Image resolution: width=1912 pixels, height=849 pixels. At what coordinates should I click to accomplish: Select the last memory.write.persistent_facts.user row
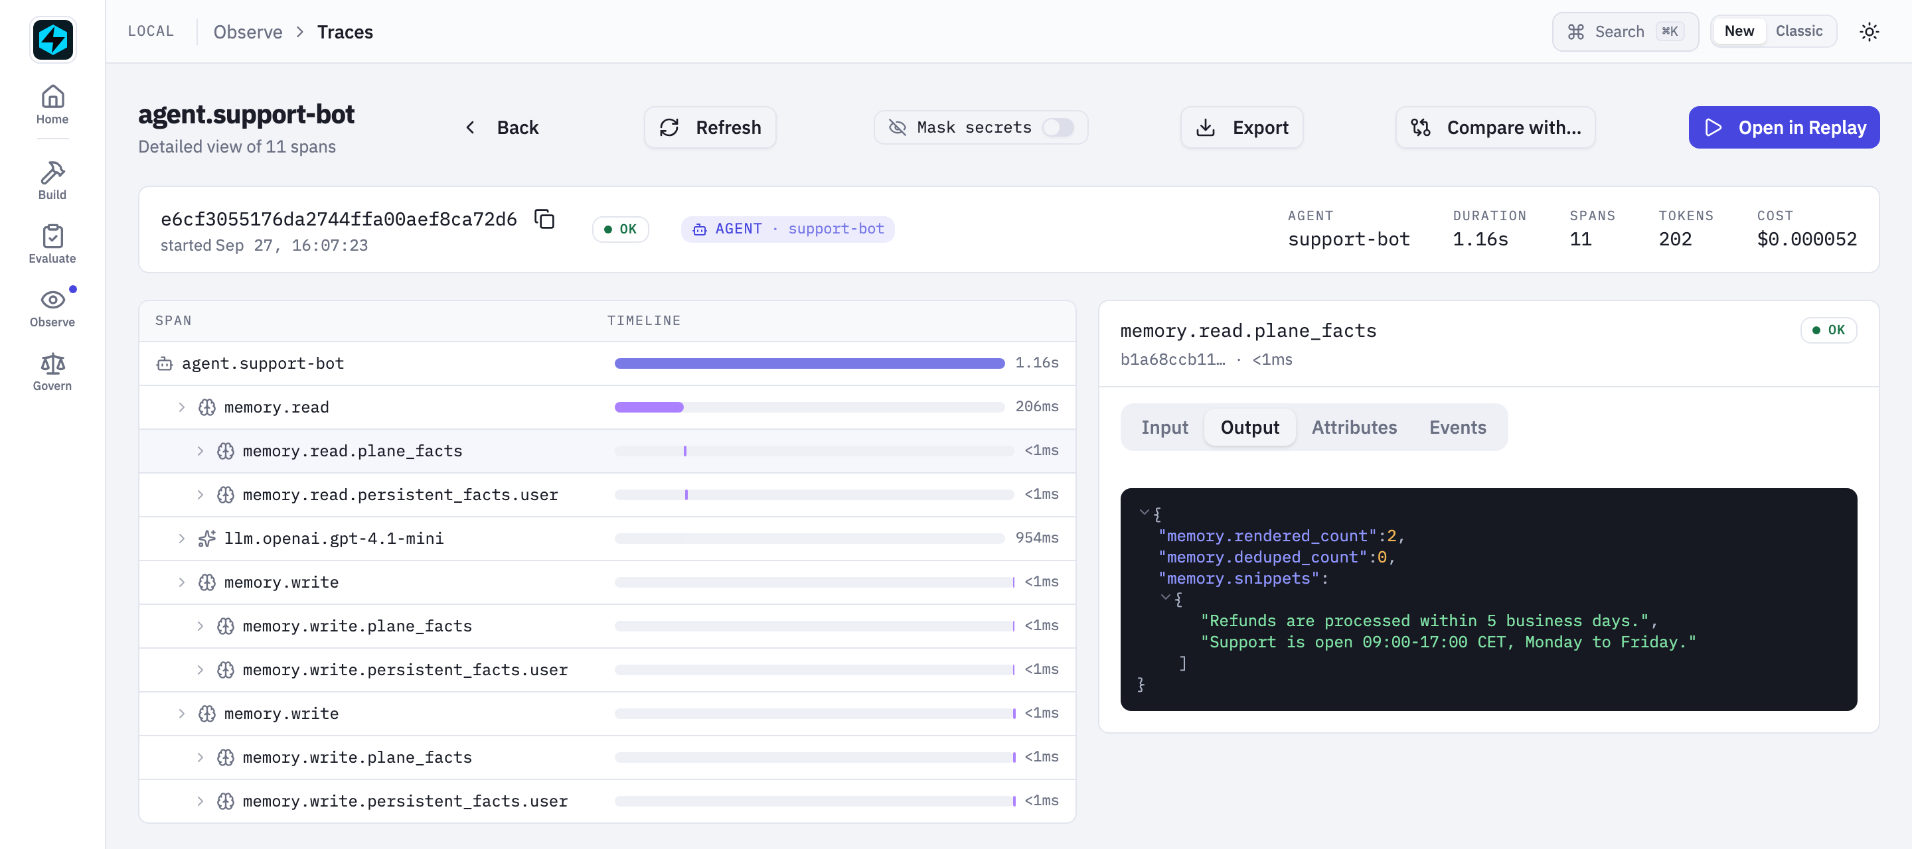606,801
